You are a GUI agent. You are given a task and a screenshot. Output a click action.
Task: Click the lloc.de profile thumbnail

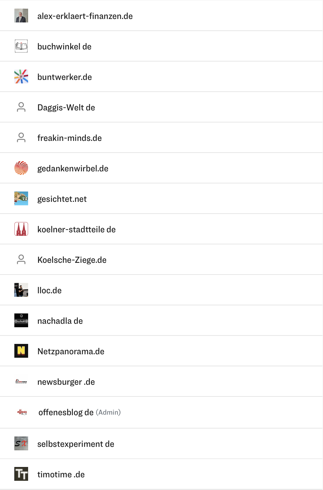pyautogui.click(x=21, y=290)
